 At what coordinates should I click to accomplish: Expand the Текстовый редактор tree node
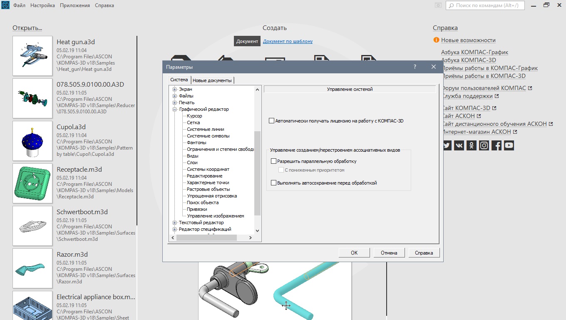coord(175,222)
